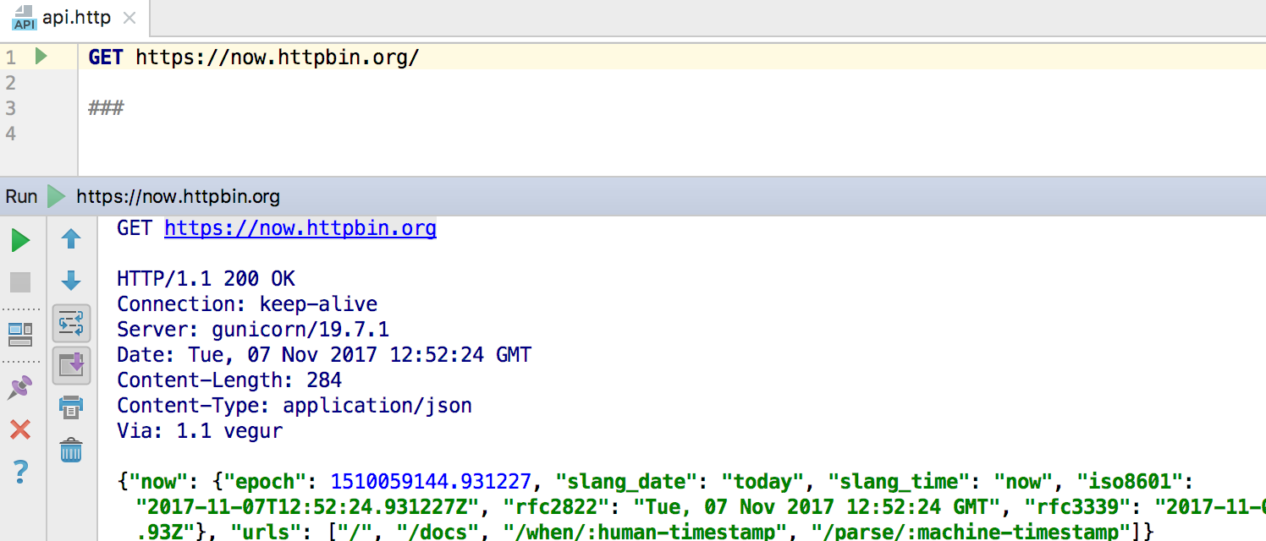Screen dimensions: 1266x541
Task: Click the Date: Tue, 07 Nov 2017 header
Action: tap(324, 355)
